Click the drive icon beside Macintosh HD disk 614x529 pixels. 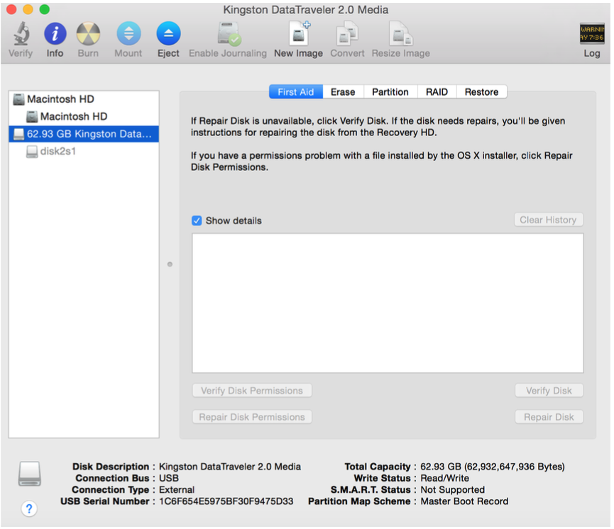pyautogui.click(x=18, y=99)
